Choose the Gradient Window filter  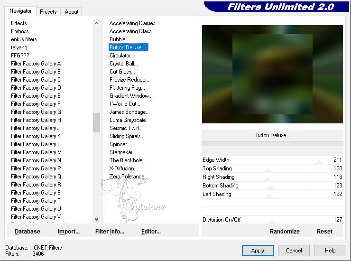coord(131,96)
